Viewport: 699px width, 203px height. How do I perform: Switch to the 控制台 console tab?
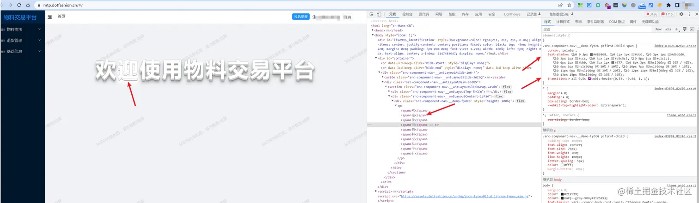(407, 14)
